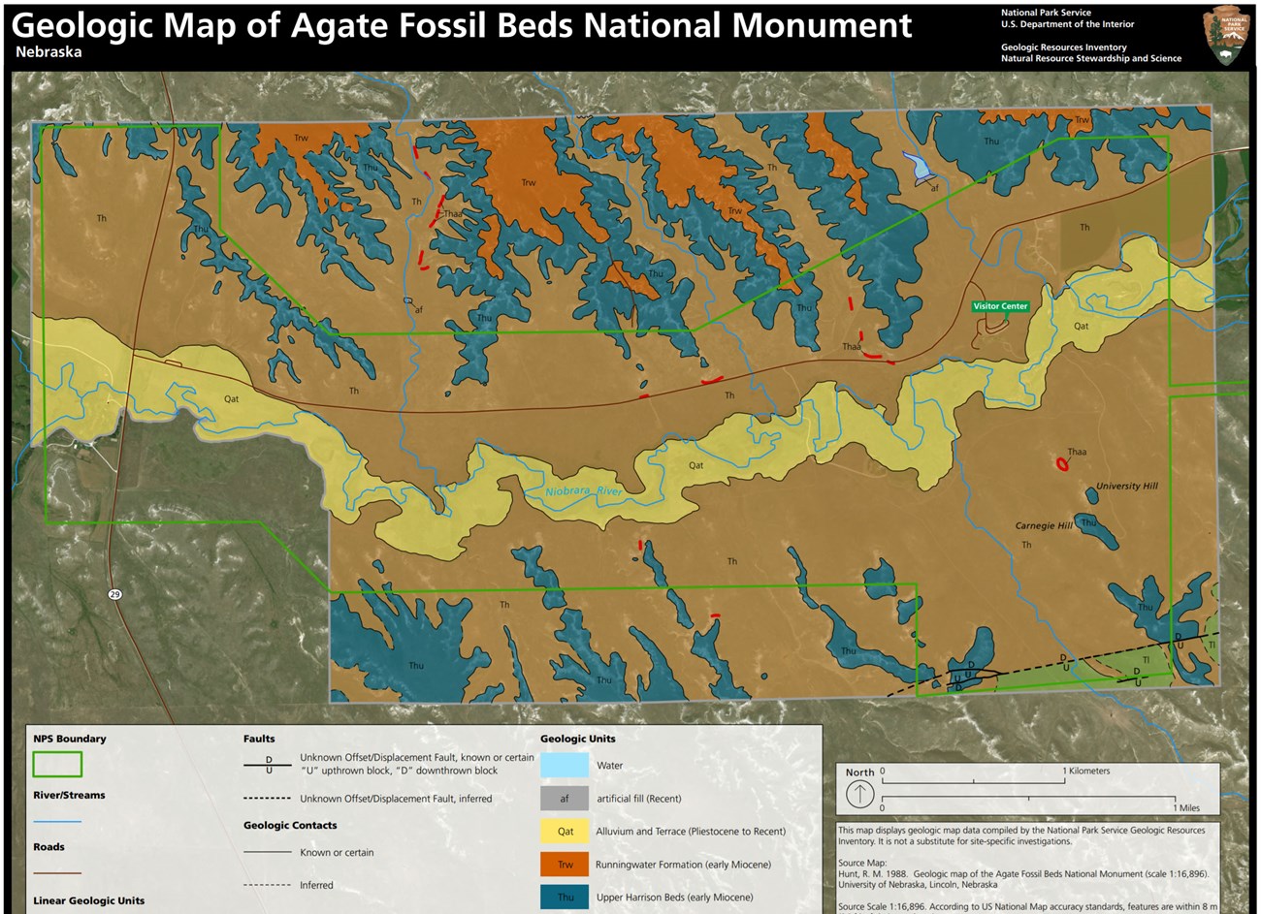Click the blue River/Streams legend line
Screen dimensions: 1261x914
coord(57,821)
